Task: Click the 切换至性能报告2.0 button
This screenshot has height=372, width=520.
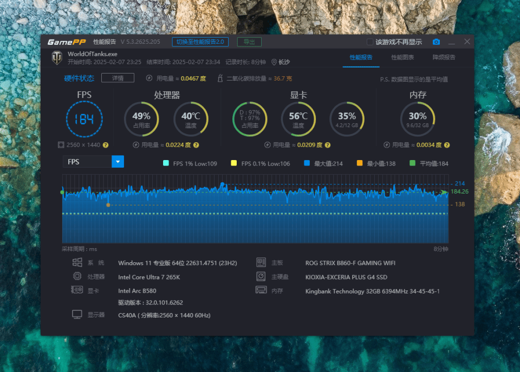Action: (x=200, y=42)
